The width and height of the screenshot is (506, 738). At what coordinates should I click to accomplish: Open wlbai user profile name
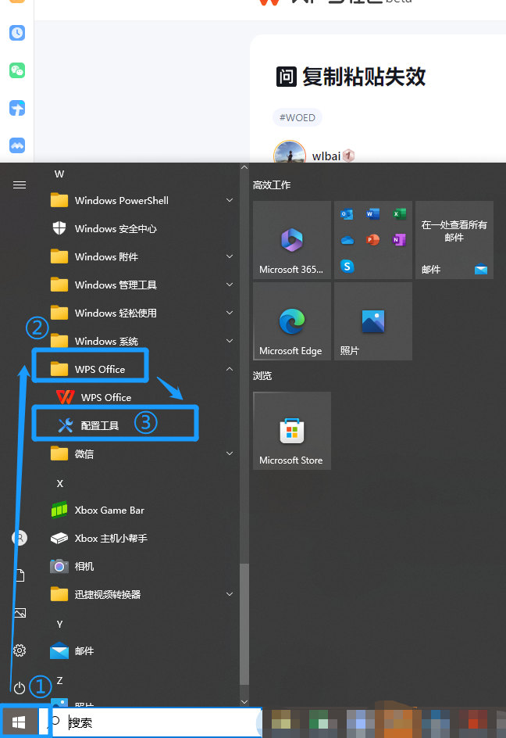326,156
